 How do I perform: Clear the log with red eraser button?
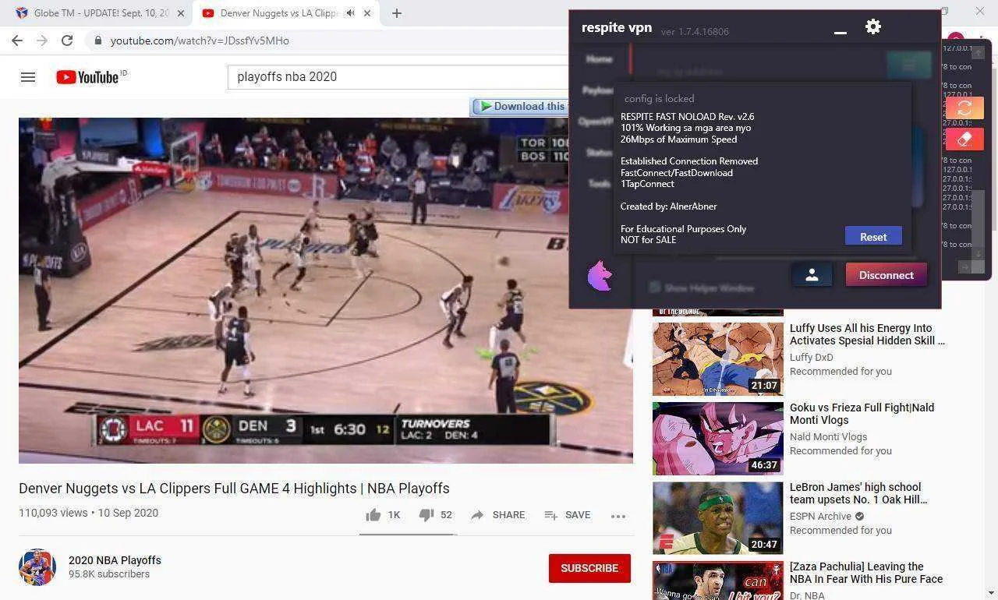tap(964, 139)
